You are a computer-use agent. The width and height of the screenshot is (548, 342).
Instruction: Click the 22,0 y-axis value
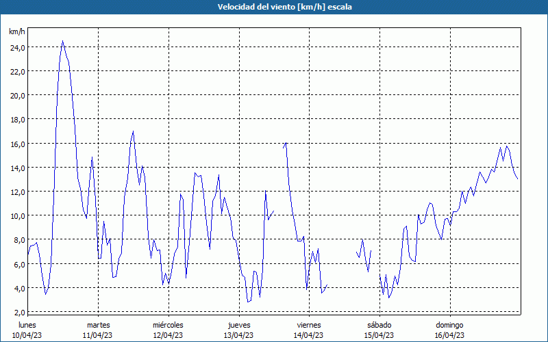point(18,72)
